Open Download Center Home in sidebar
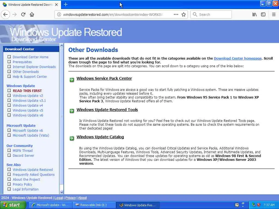 (x=31, y=57)
